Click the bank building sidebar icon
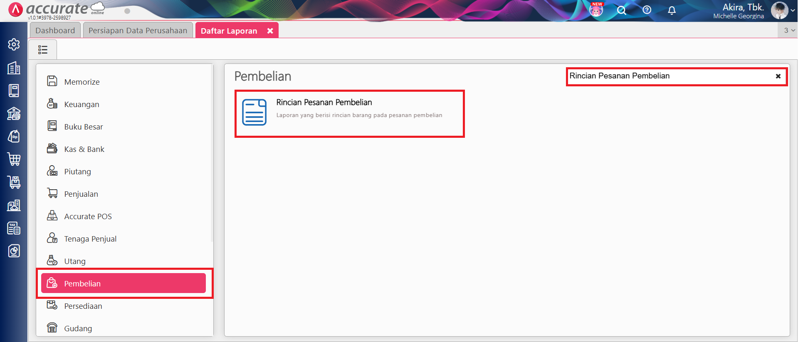Screen dimensions: 798x342 point(14,113)
